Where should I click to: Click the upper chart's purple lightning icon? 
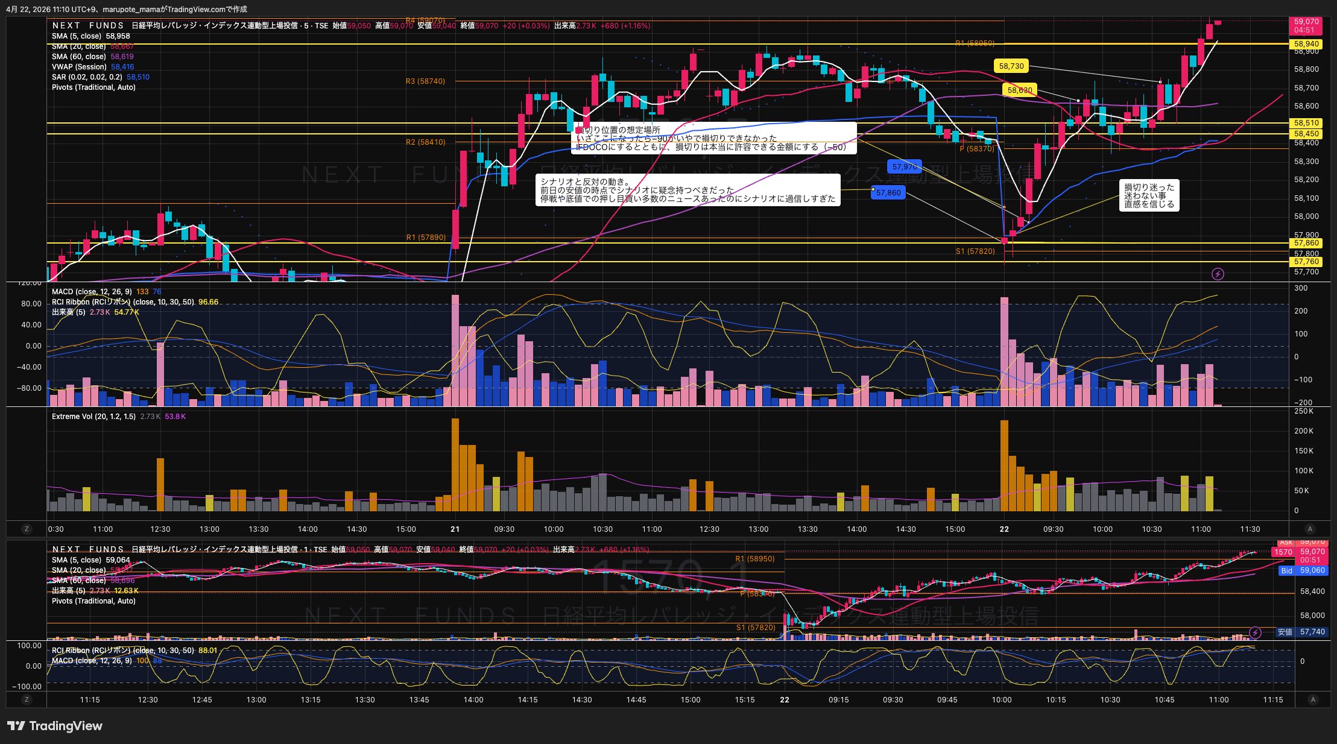1218,274
